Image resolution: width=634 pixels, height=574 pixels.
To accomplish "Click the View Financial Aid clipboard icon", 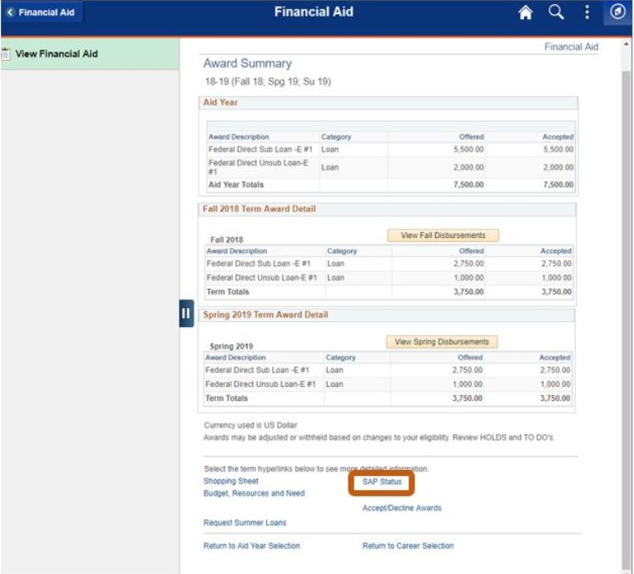I will (x=6, y=54).
